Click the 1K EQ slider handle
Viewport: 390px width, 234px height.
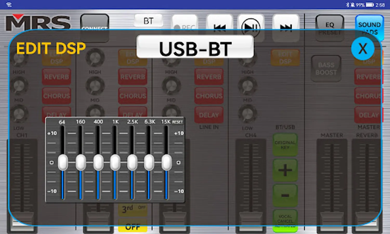click(115, 162)
